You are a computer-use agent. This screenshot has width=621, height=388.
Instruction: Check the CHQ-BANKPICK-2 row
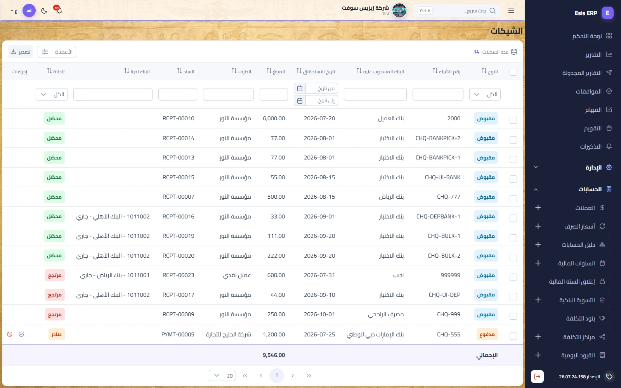(513, 140)
